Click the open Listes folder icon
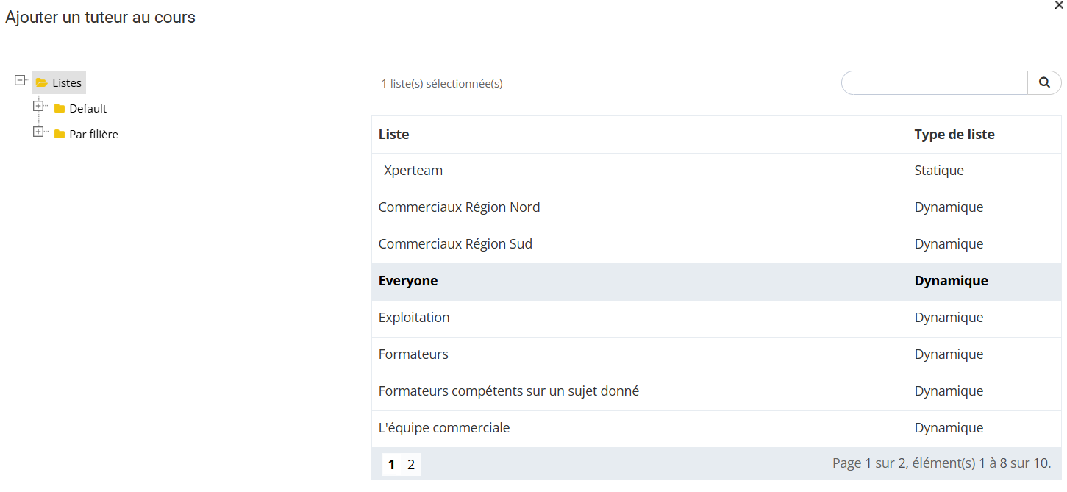 tap(42, 83)
